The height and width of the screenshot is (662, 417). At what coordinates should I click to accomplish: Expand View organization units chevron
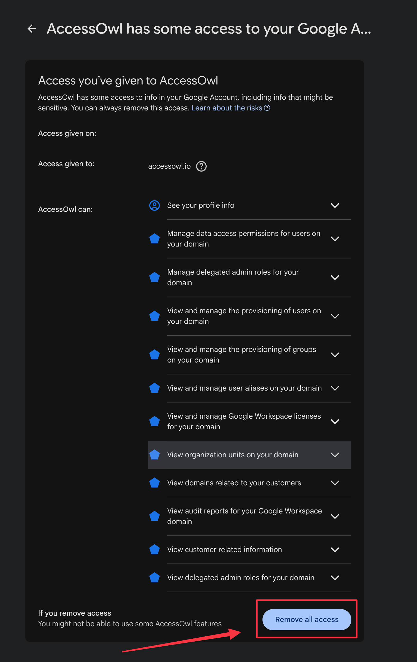pos(335,455)
